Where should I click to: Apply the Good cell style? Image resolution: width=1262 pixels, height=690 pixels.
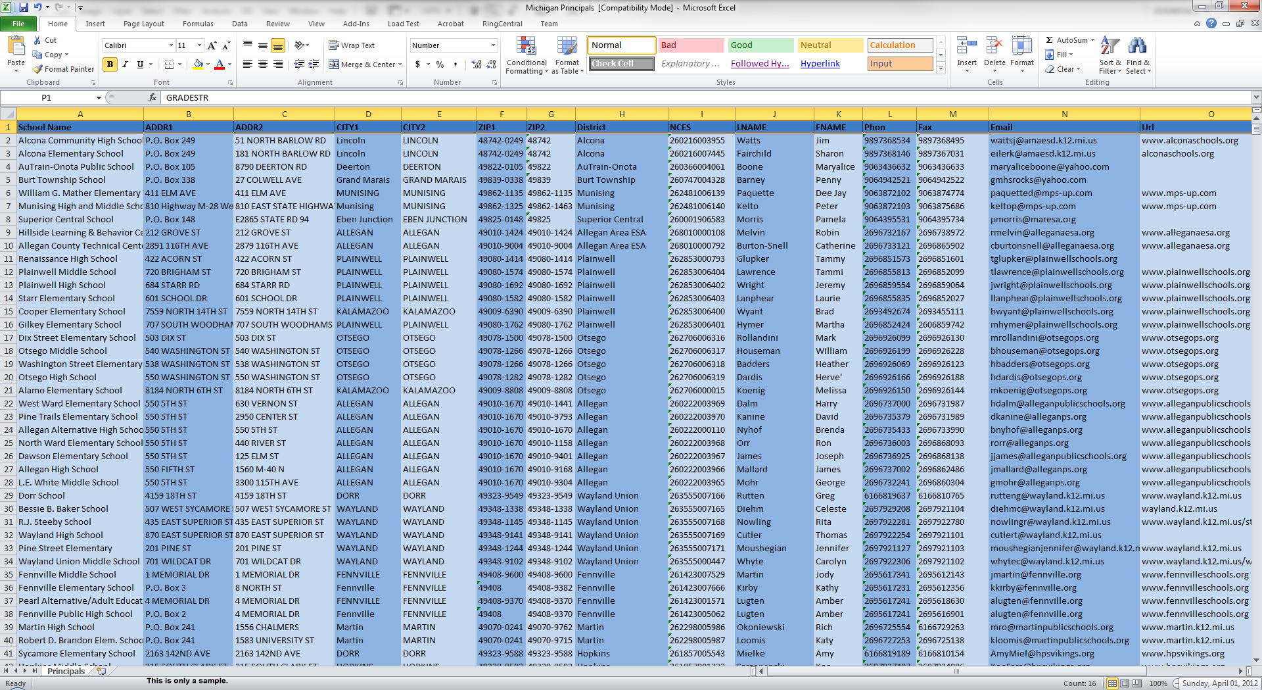[760, 45]
